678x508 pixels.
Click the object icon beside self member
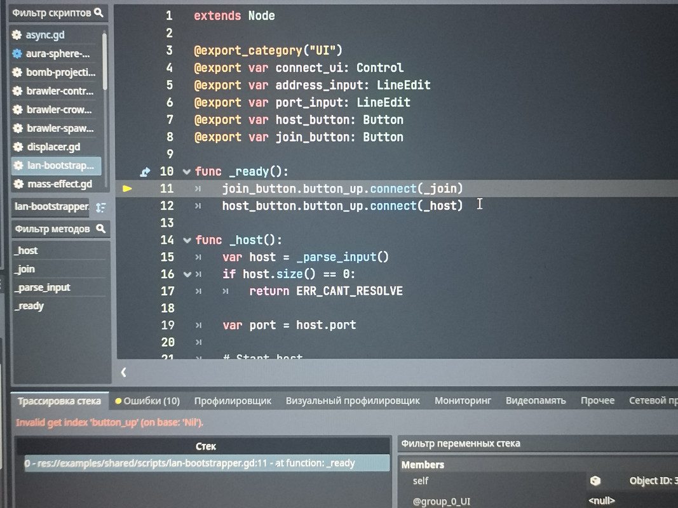(x=595, y=481)
